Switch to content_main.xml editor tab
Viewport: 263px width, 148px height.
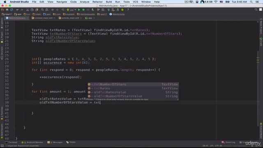point(43,18)
